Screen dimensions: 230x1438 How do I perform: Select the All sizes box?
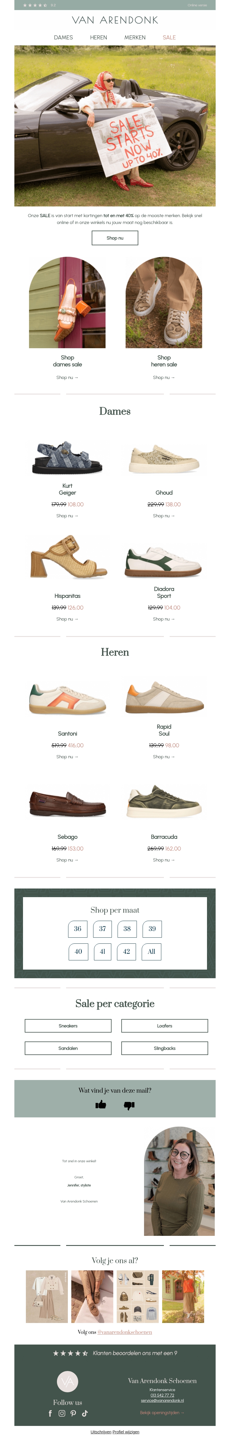pyautogui.click(x=151, y=952)
